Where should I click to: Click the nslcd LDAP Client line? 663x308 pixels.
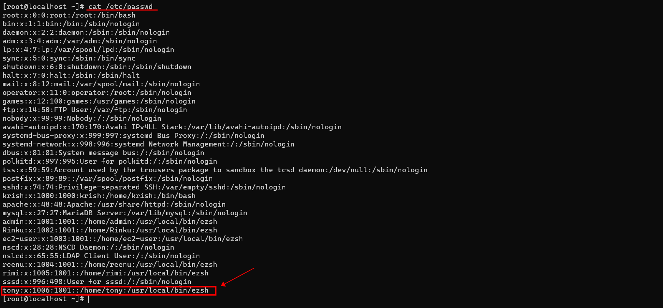coord(101,256)
